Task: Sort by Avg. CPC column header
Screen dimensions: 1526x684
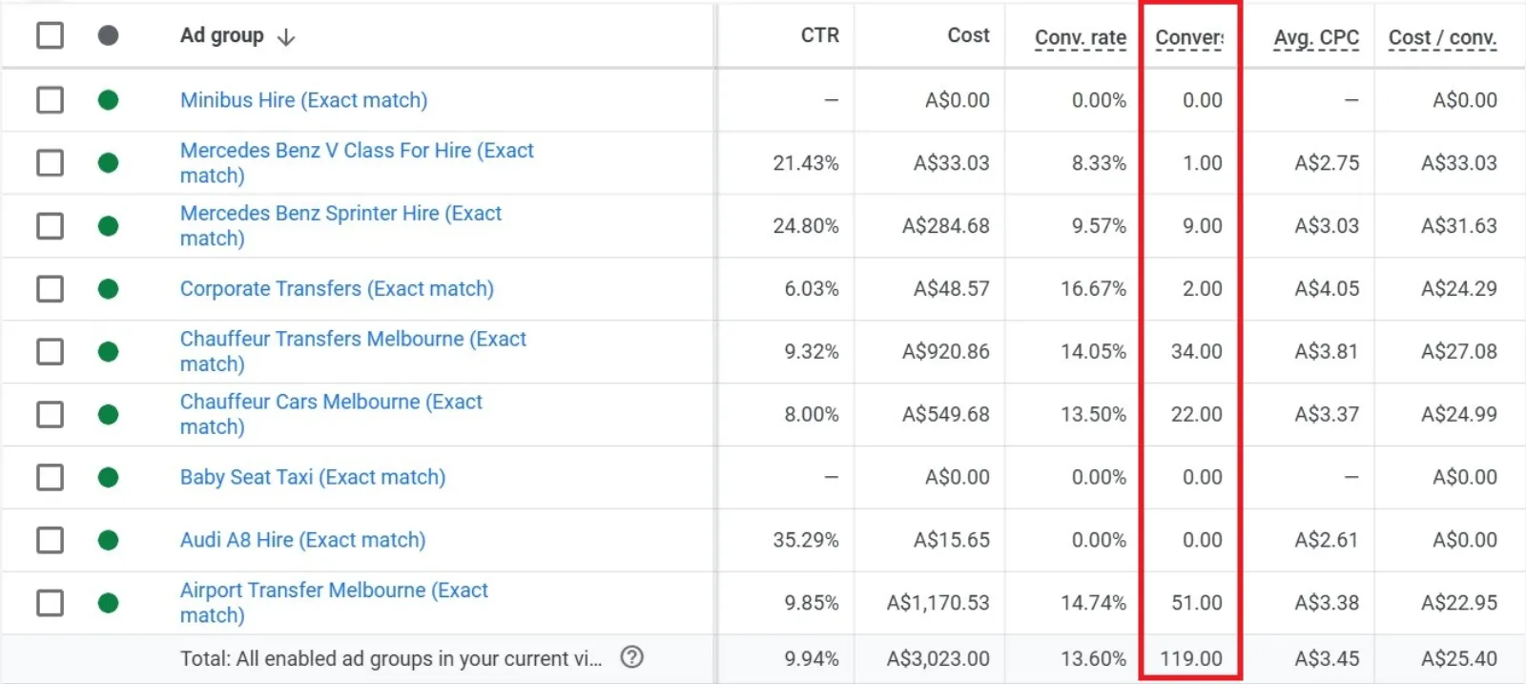Action: pyautogui.click(x=1316, y=37)
